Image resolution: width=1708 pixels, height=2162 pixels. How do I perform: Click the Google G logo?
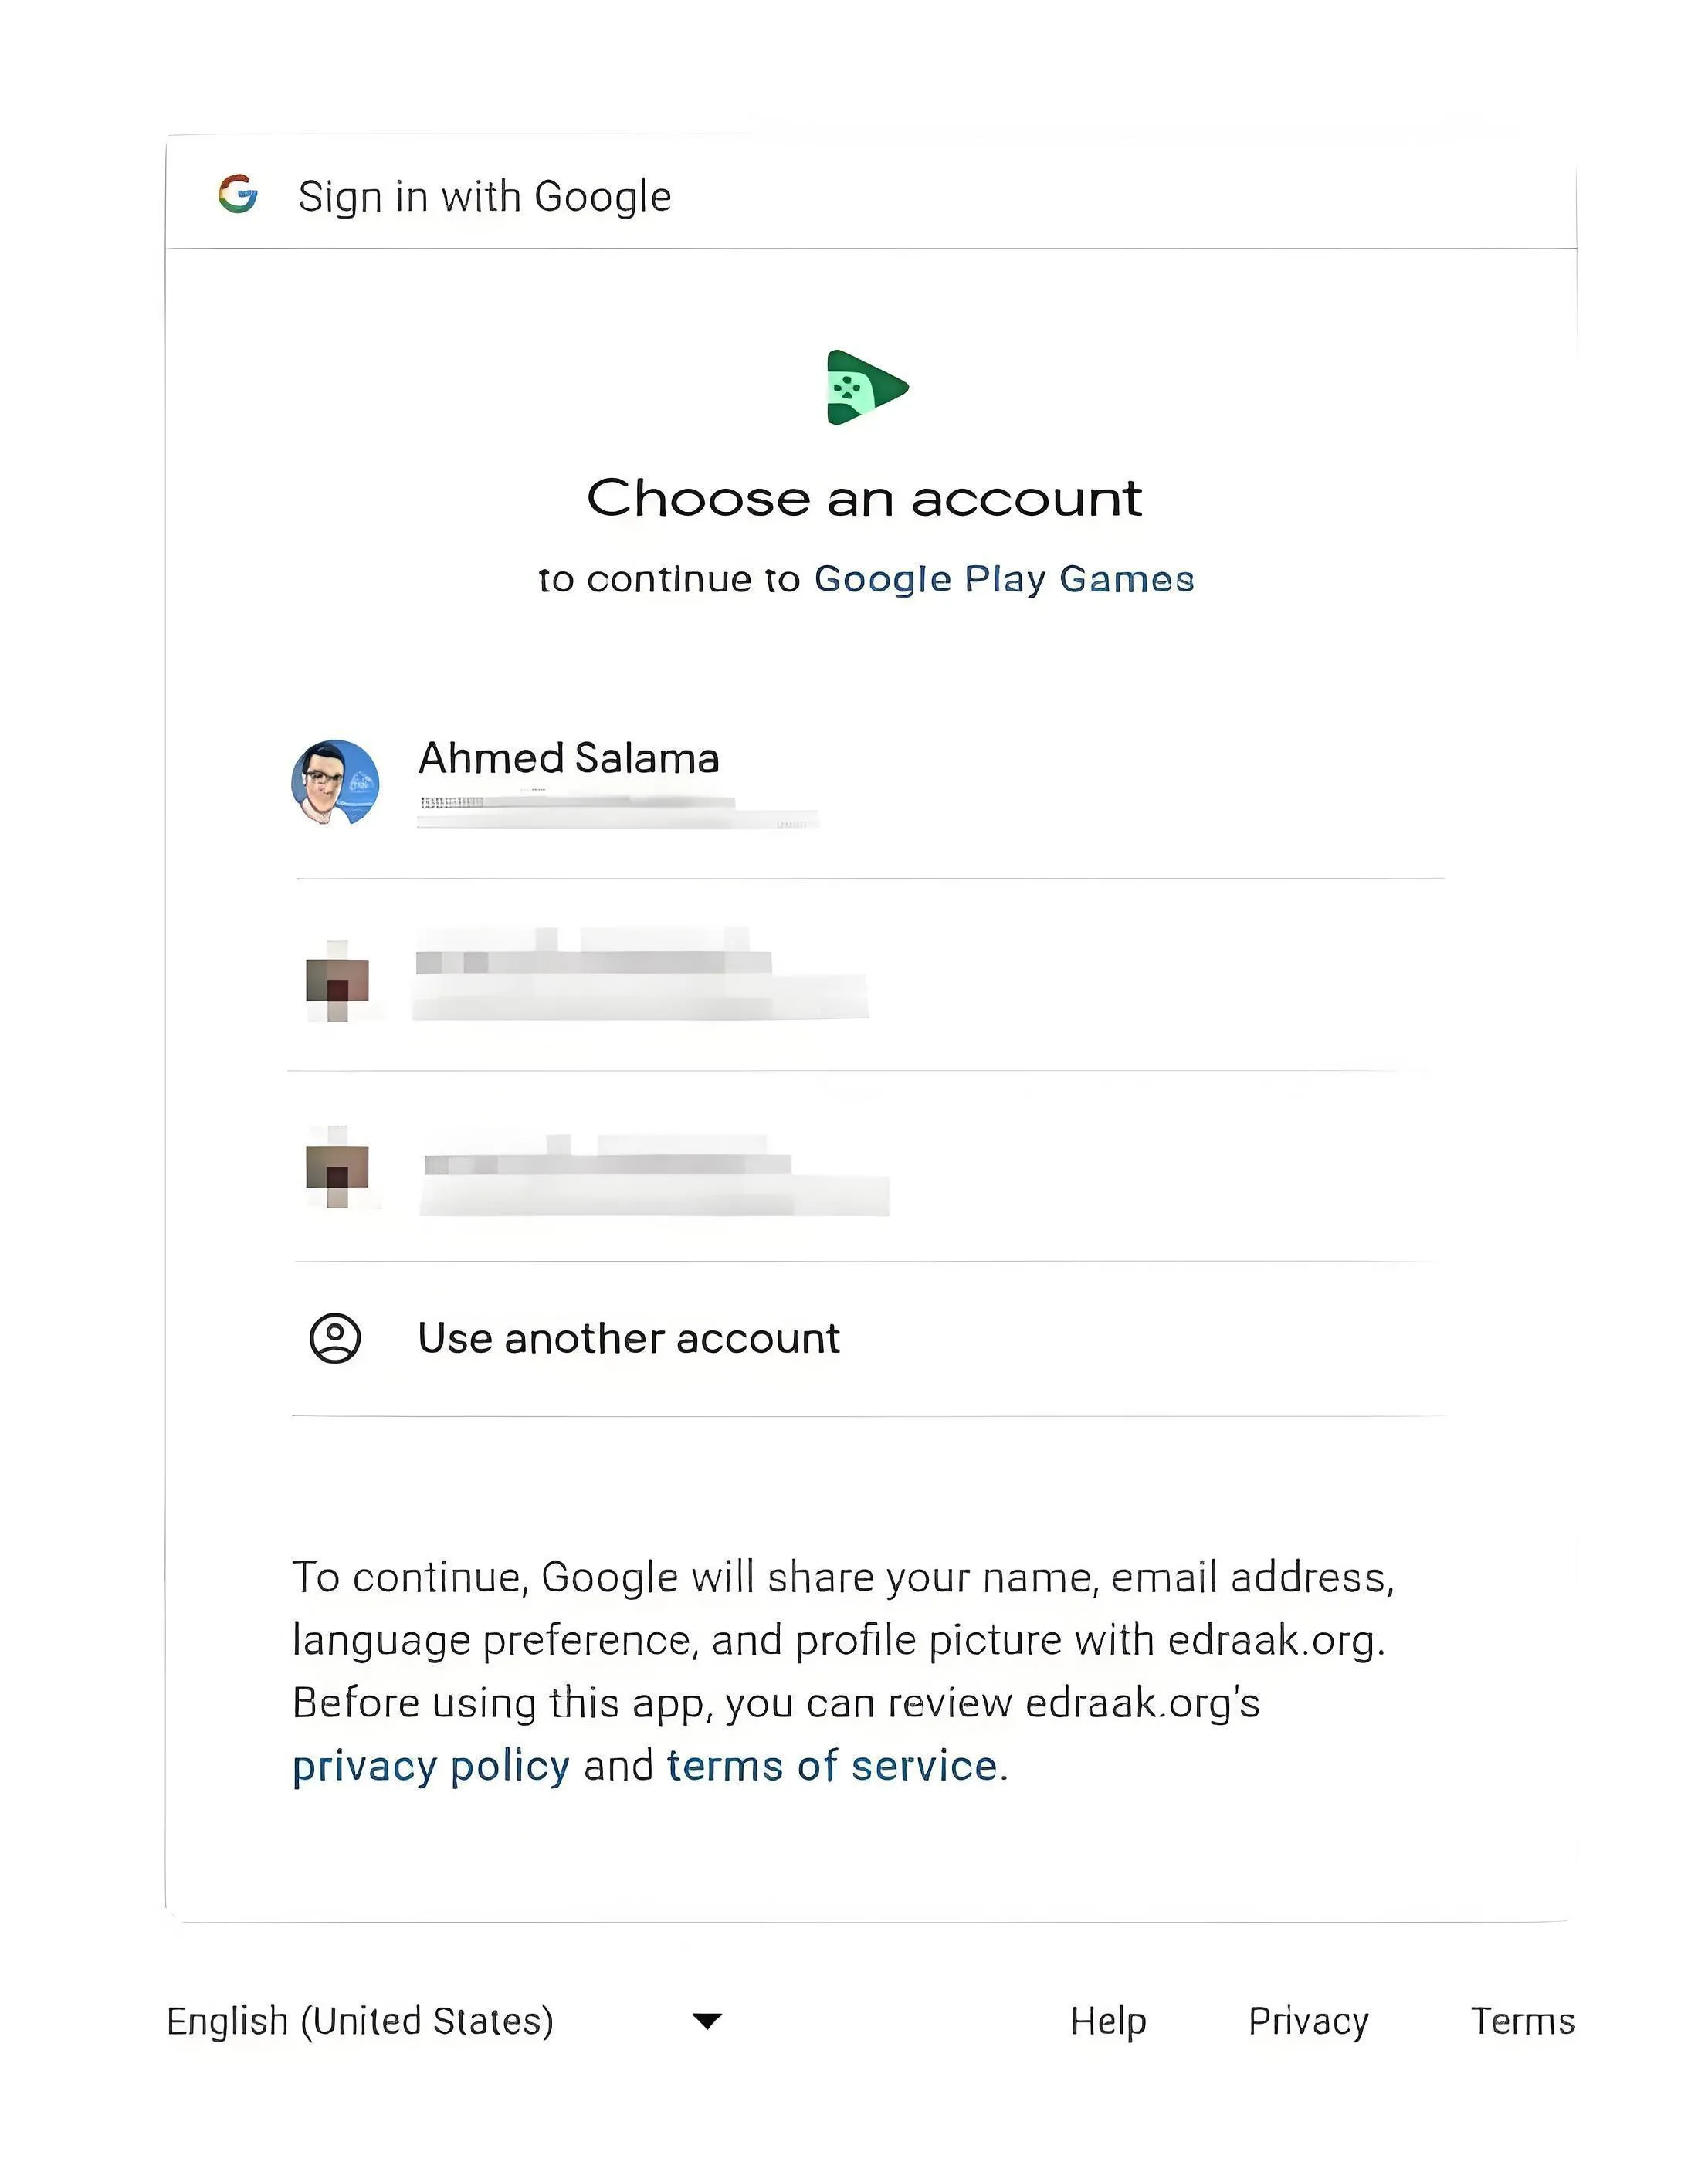click(238, 194)
